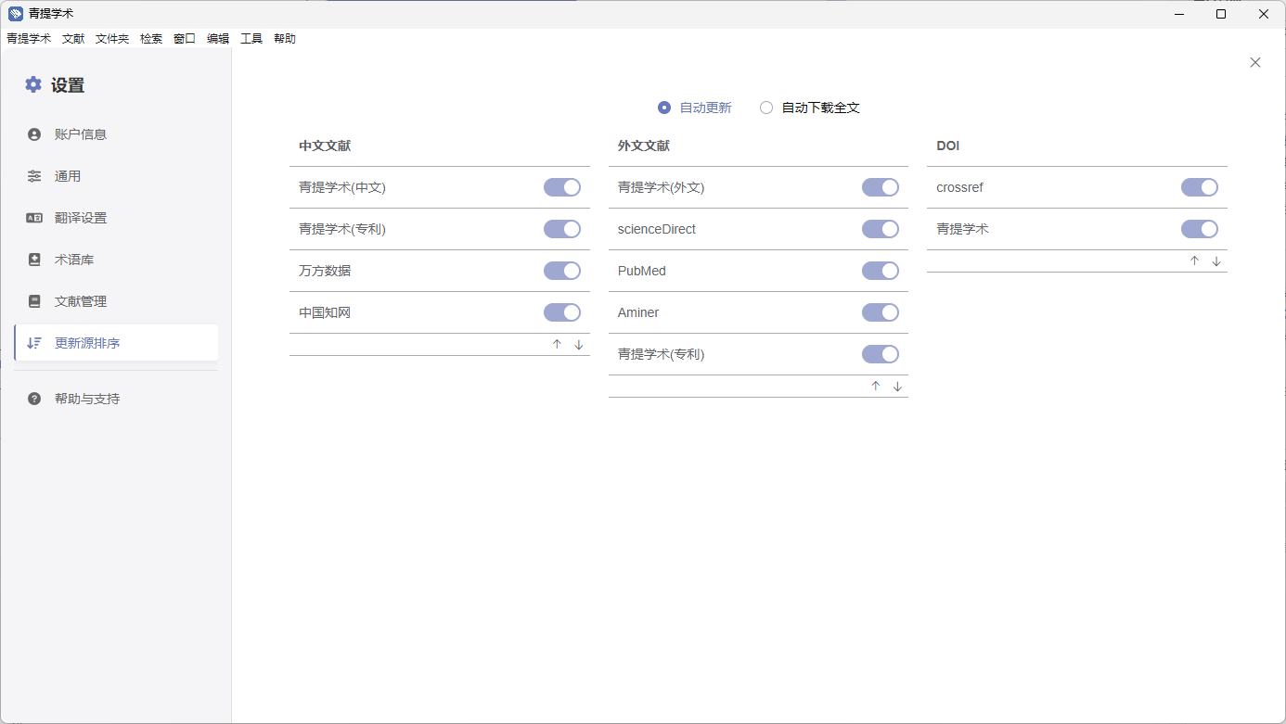Click the move-down arrow under 外文文献
1286x724 pixels.
[897, 387]
